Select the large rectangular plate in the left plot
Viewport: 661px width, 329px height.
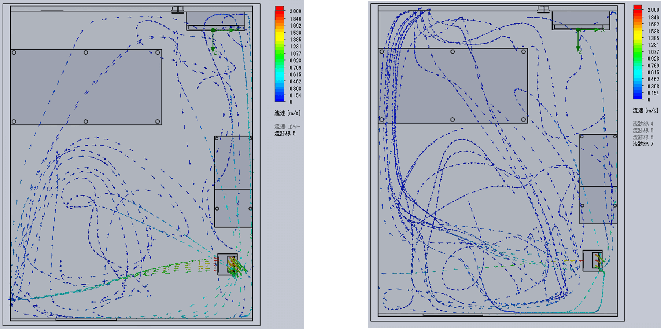(x=86, y=87)
